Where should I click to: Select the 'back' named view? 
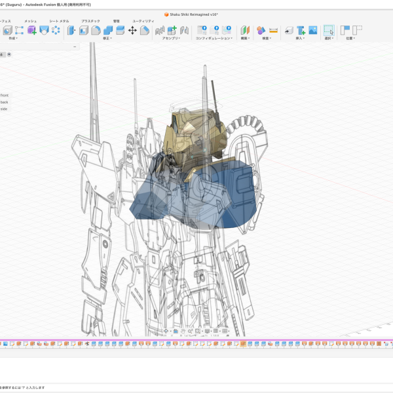pyautogui.click(x=5, y=102)
